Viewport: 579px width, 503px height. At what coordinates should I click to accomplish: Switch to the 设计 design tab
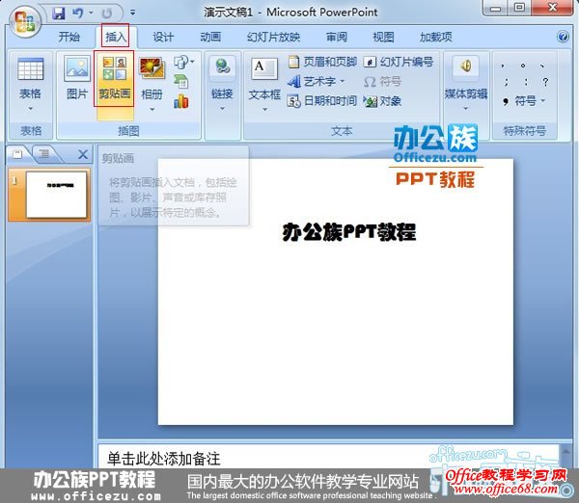pos(163,38)
